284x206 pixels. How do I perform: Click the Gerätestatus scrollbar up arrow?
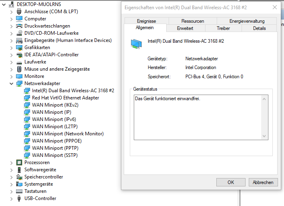(x=264, y=99)
